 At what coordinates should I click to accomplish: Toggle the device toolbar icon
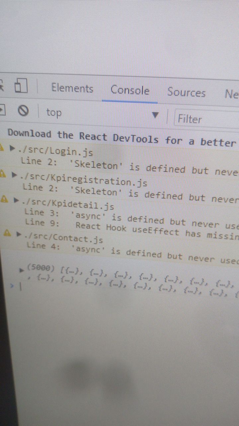[21, 85]
